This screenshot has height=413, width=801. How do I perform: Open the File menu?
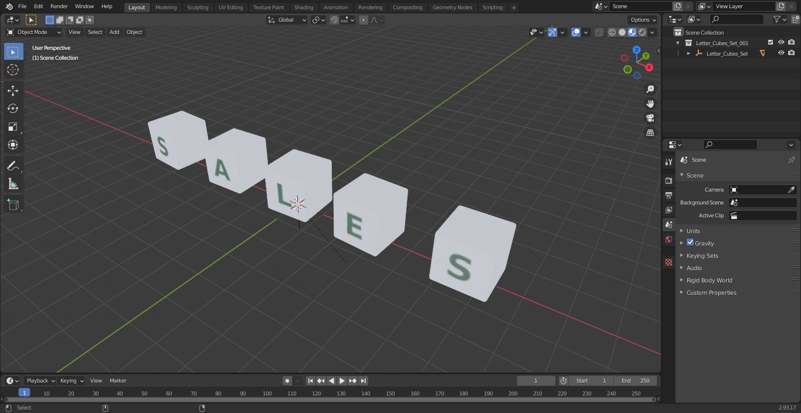[x=22, y=6]
